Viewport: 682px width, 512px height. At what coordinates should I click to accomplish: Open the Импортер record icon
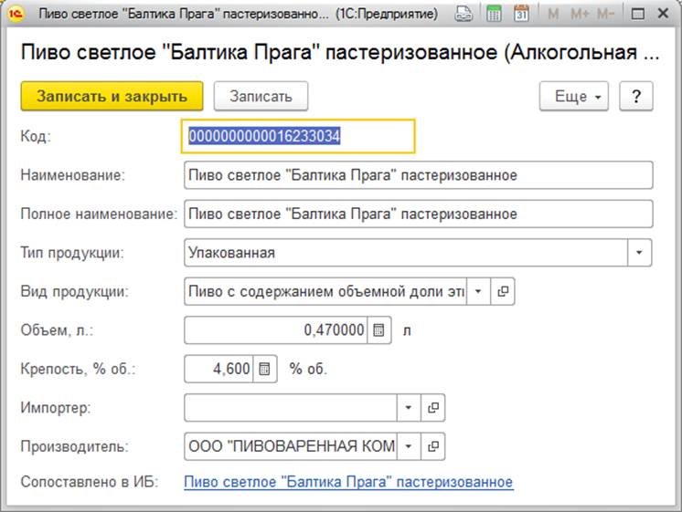click(x=434, y=407)
